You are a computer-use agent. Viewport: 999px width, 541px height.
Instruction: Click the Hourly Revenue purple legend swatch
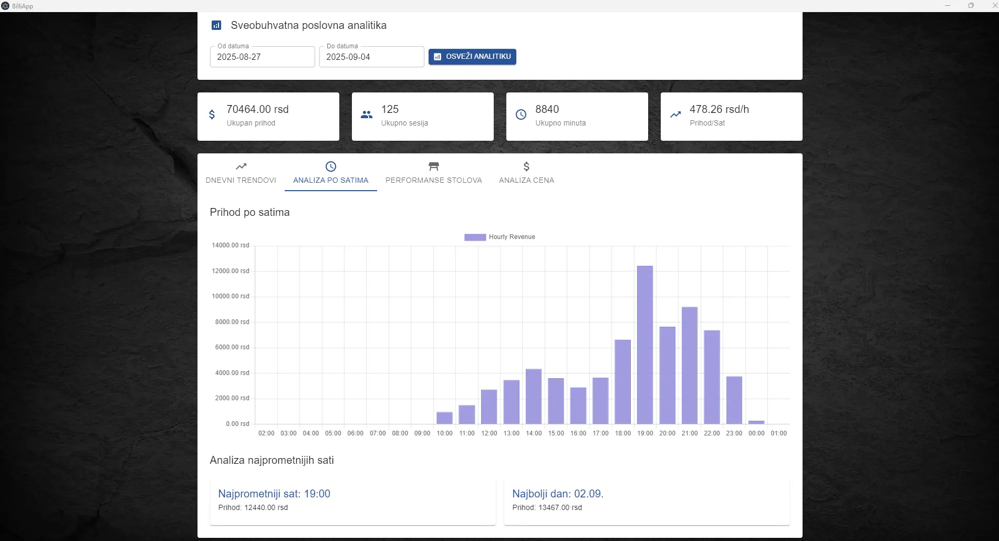(x=475, y=237)
